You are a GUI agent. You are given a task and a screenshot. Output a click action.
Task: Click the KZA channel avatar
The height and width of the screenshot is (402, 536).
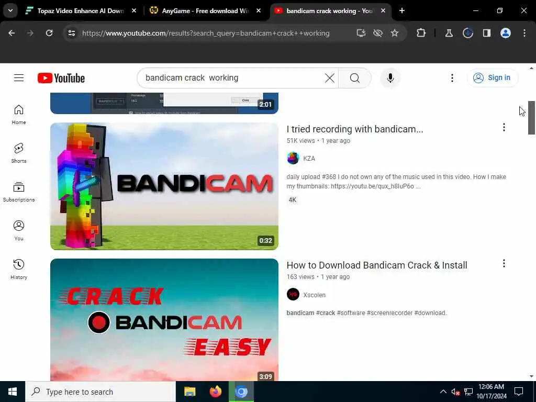tap(293, 158)
